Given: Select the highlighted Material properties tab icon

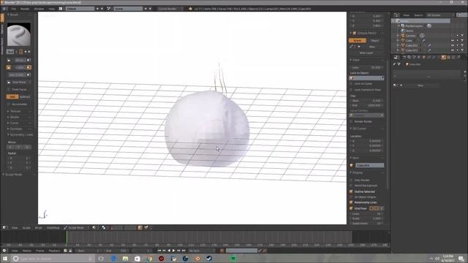Looking at the screenshot, I should 444,57.
